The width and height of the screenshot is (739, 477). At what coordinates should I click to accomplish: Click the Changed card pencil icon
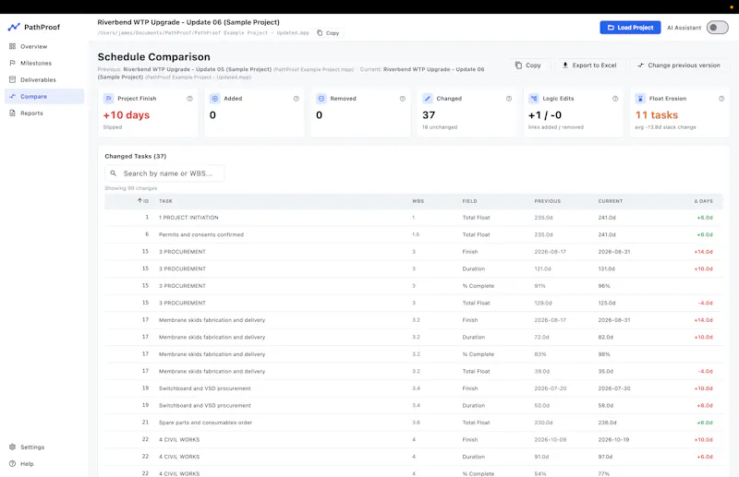pos(428,99)
